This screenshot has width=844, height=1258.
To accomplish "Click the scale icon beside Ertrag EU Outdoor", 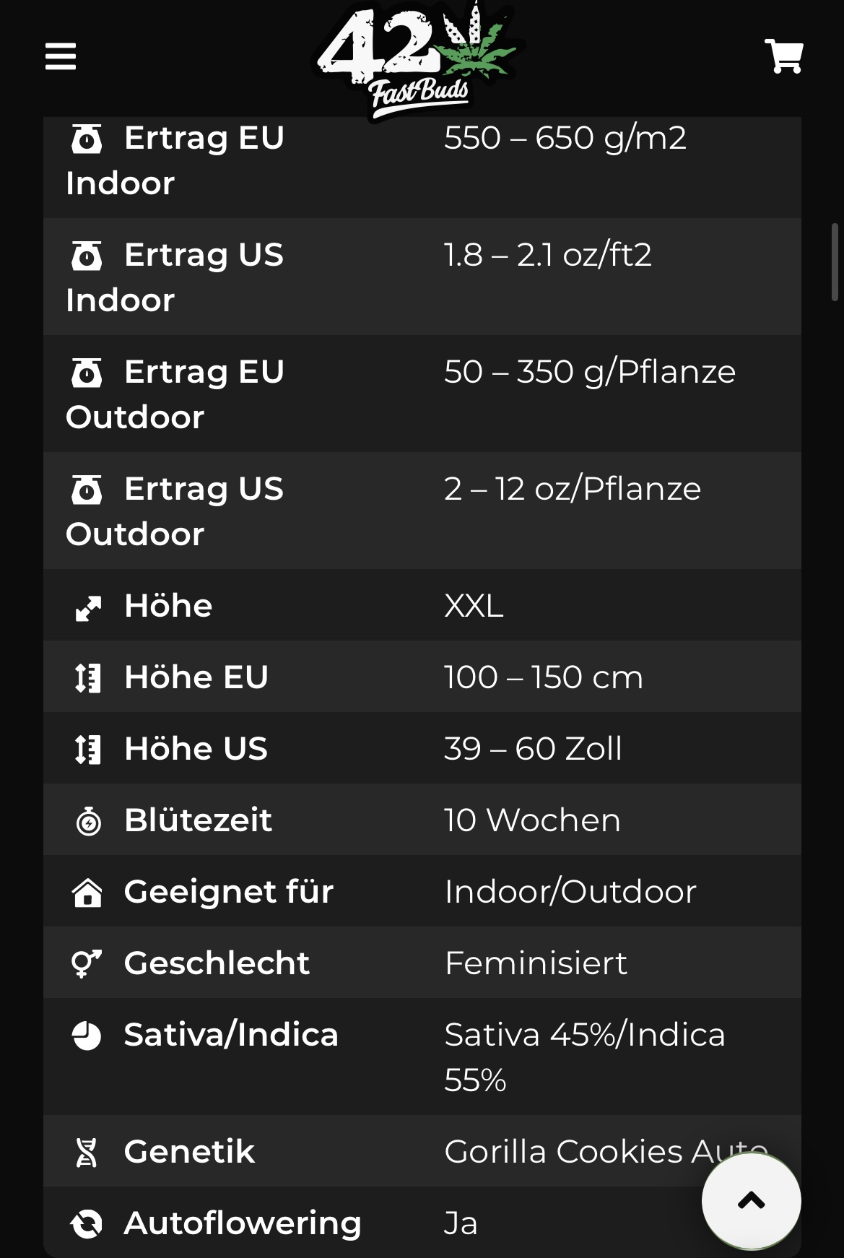I will pyautogui.click(x=87, y=373).
